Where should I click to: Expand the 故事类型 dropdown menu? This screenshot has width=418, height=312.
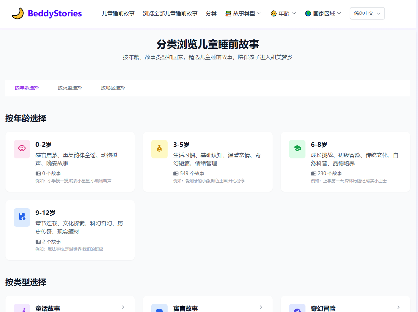click(x=243, y=14)
